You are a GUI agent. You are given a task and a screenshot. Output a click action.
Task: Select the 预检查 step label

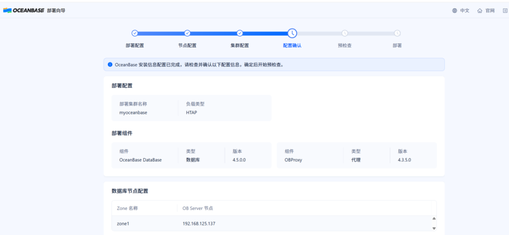(x=345, y=46)
